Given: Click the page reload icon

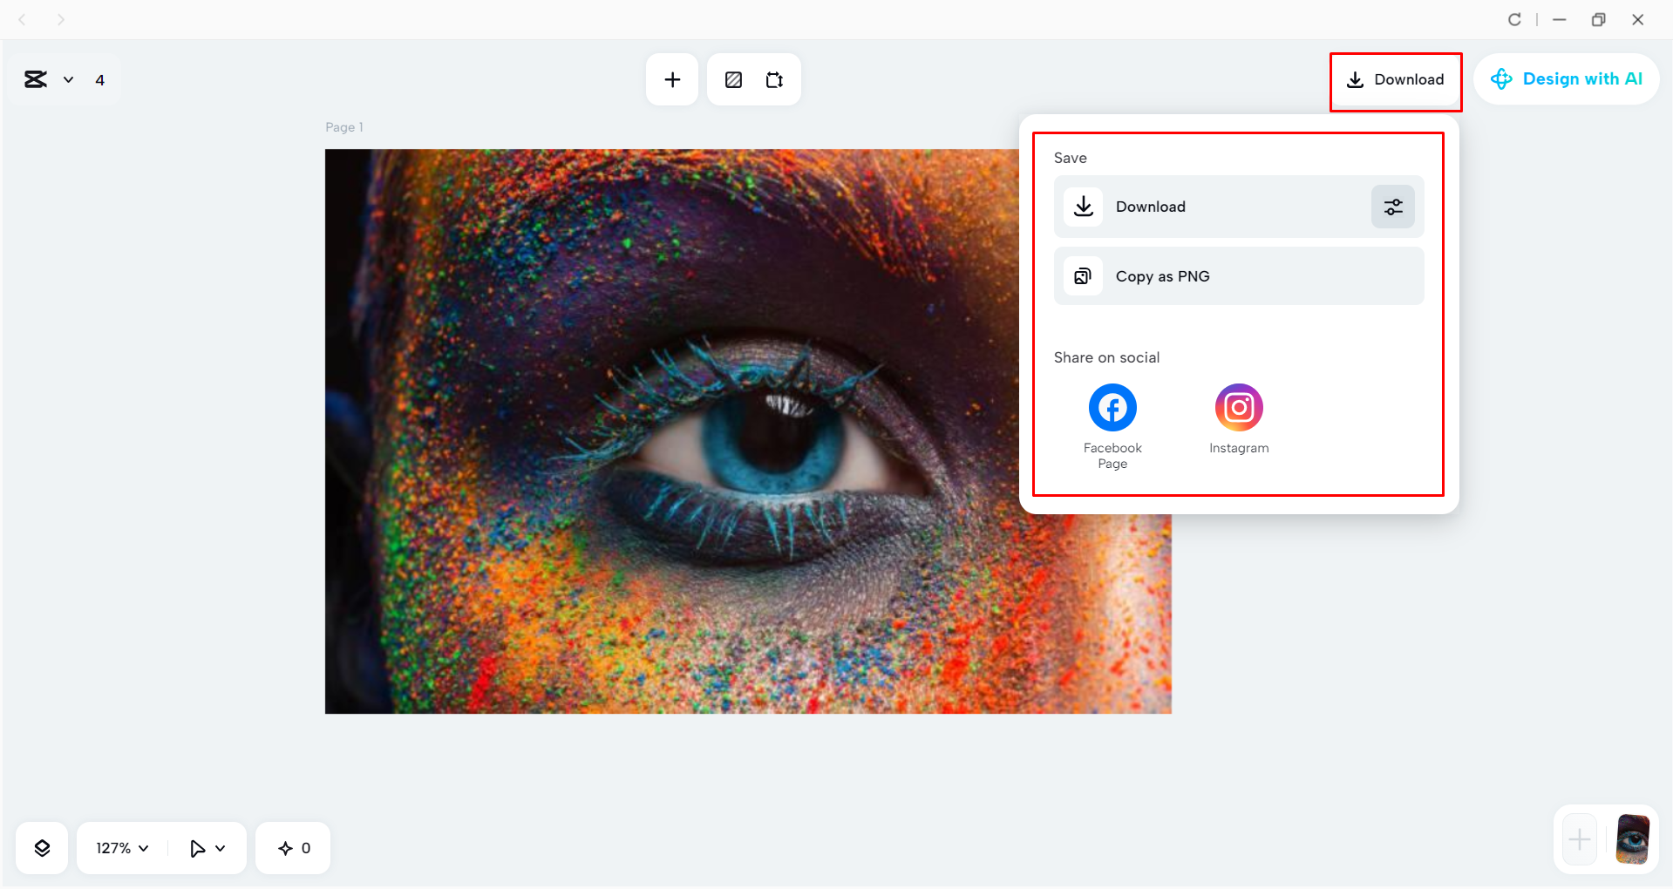Looking at the screenshot, I should coord(1515,19).
